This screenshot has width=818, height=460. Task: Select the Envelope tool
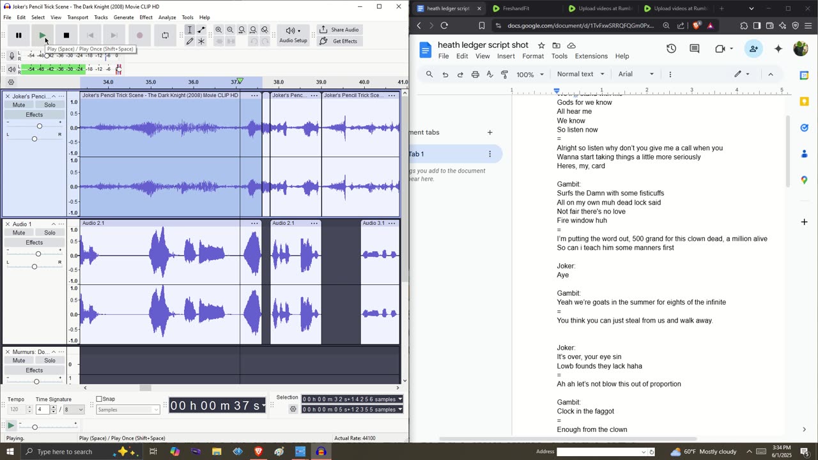tap(201, 30)
